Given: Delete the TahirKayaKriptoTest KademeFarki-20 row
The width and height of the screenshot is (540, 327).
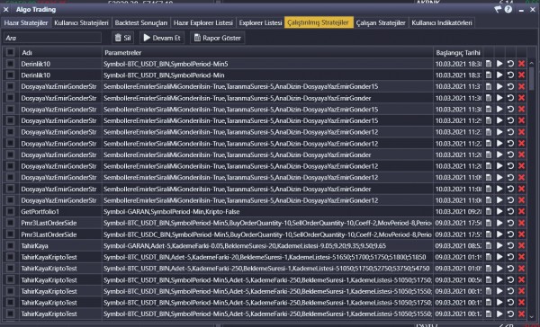Looking at the screenshot, I should (521, 257).
